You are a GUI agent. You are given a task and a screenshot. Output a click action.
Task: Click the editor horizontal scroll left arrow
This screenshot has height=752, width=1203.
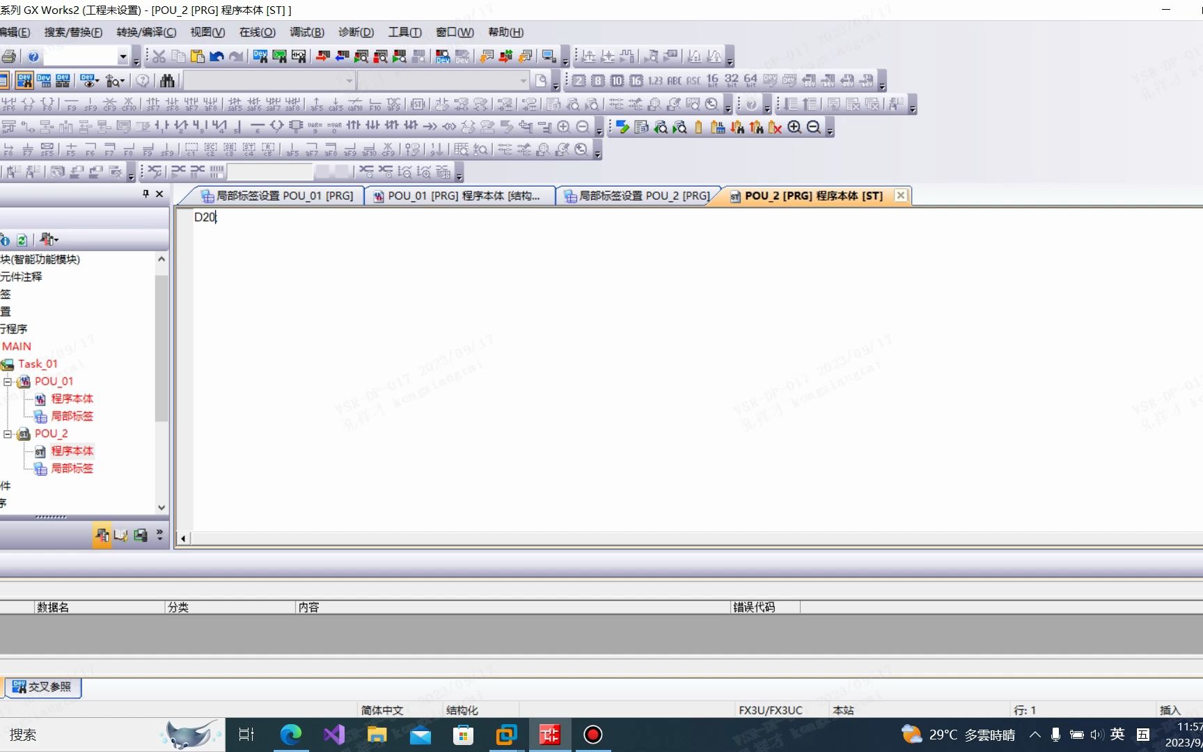pos(183,538)
